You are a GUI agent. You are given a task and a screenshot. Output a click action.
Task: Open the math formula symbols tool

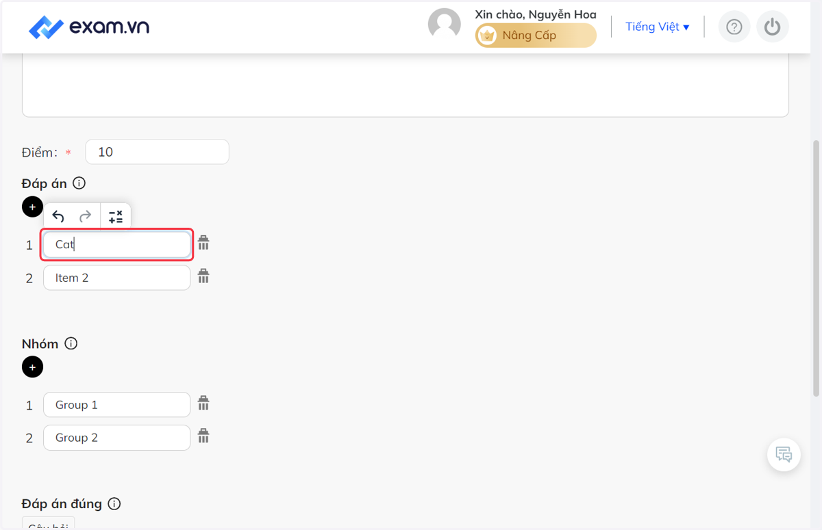pos(116,217)
